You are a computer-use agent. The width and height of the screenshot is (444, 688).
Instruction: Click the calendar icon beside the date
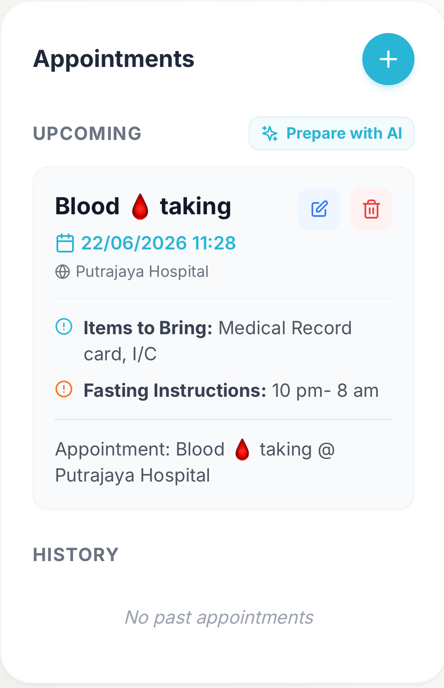click(x=65, y=243)
